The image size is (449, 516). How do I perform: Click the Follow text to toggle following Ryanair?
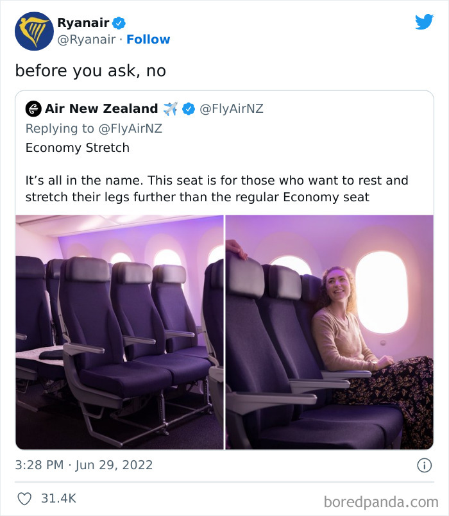click(x=149, y=39)
